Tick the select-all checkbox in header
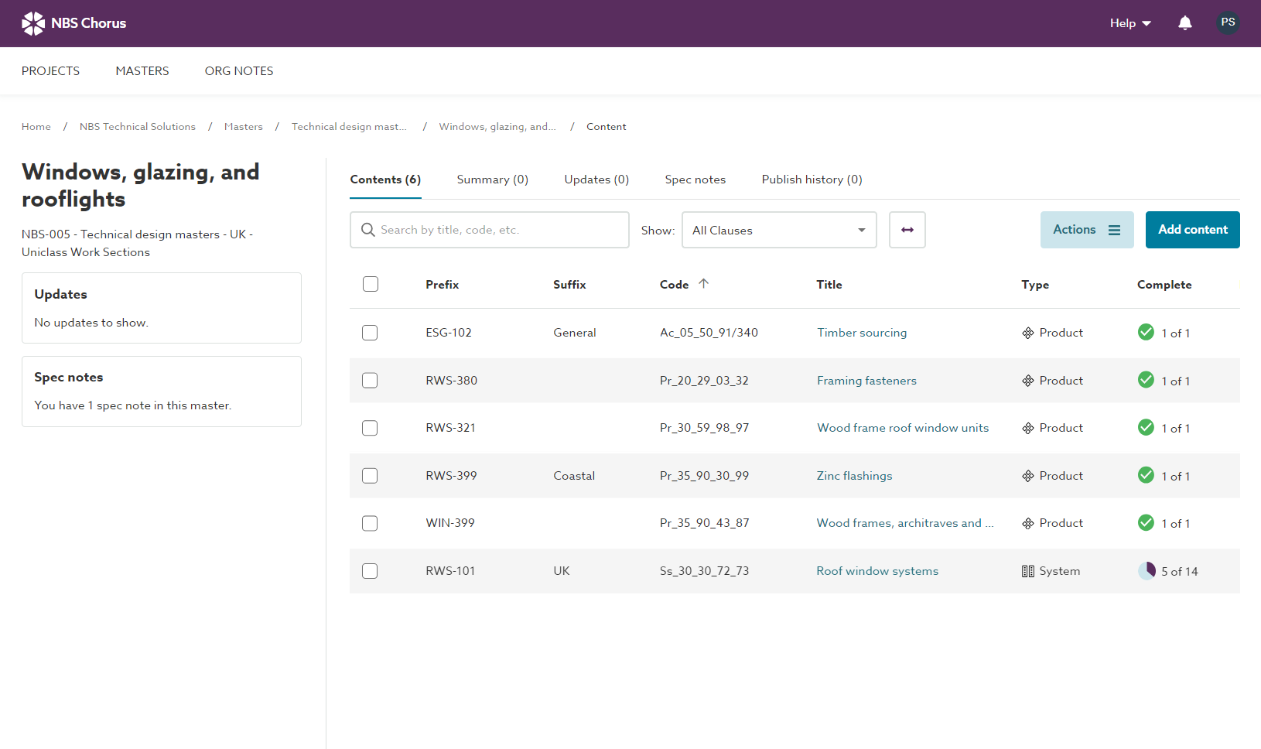 pyautogui.click(x=371, y=284)
